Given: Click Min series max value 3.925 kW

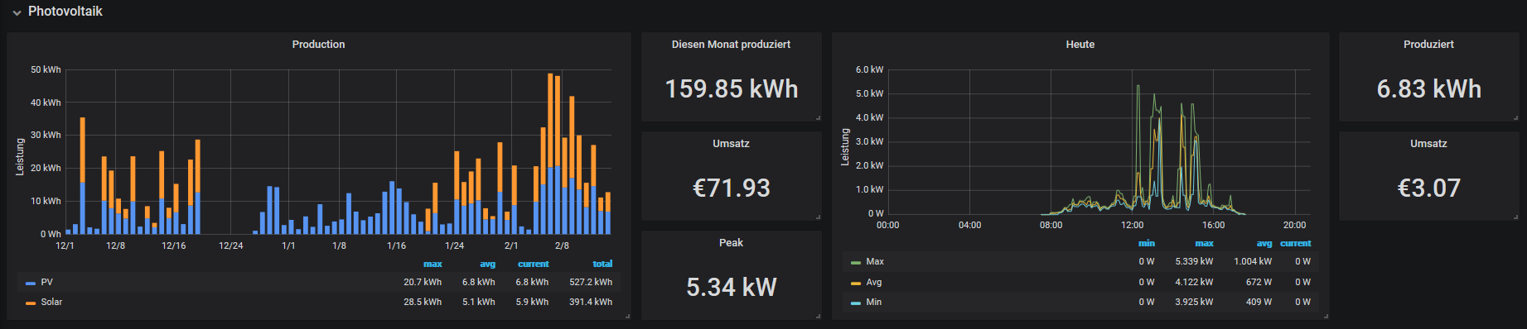Looking at the screenshot, I should tap(1194, 302).
